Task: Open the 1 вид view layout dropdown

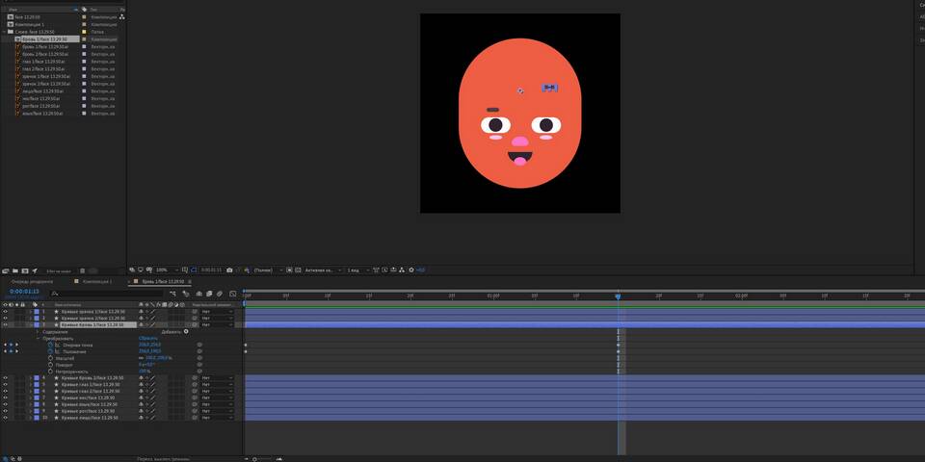Action: click(x=358, y=269)
